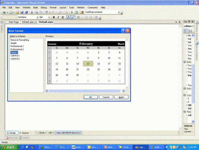
Task: Select the Professional 1 scheme
Action: pos(17,46)
